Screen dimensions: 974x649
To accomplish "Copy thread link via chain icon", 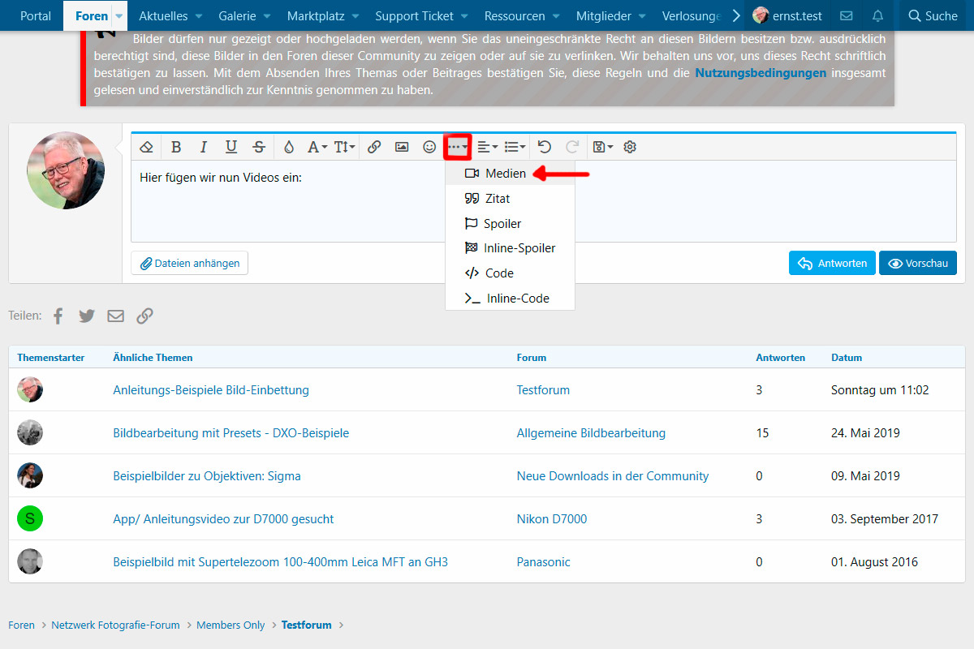I will [x=144, y=316].
